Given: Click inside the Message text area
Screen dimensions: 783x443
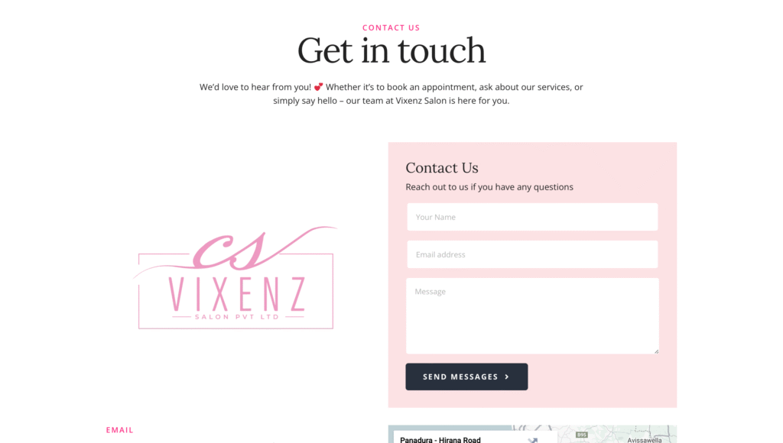Looking at the screenshot, I should [x=532, y=315].
